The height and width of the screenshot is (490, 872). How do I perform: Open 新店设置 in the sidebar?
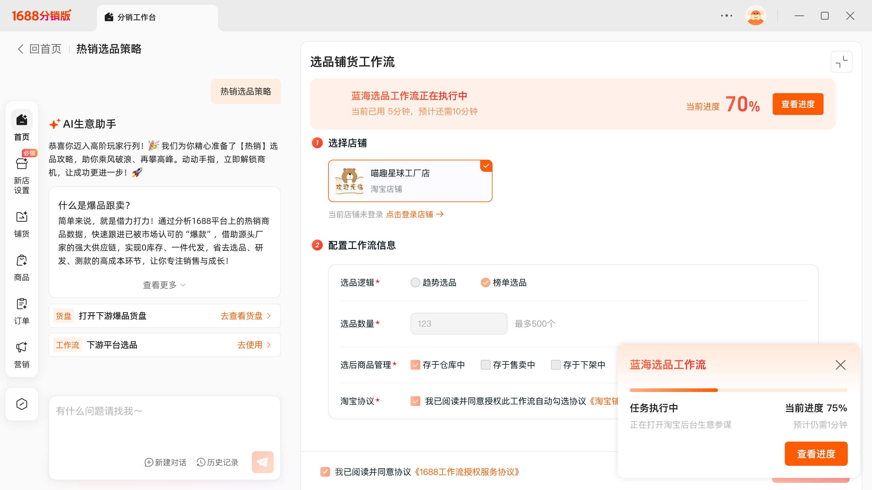(22, 175)
